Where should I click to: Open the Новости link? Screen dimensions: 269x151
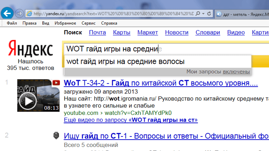coord(177,32)
